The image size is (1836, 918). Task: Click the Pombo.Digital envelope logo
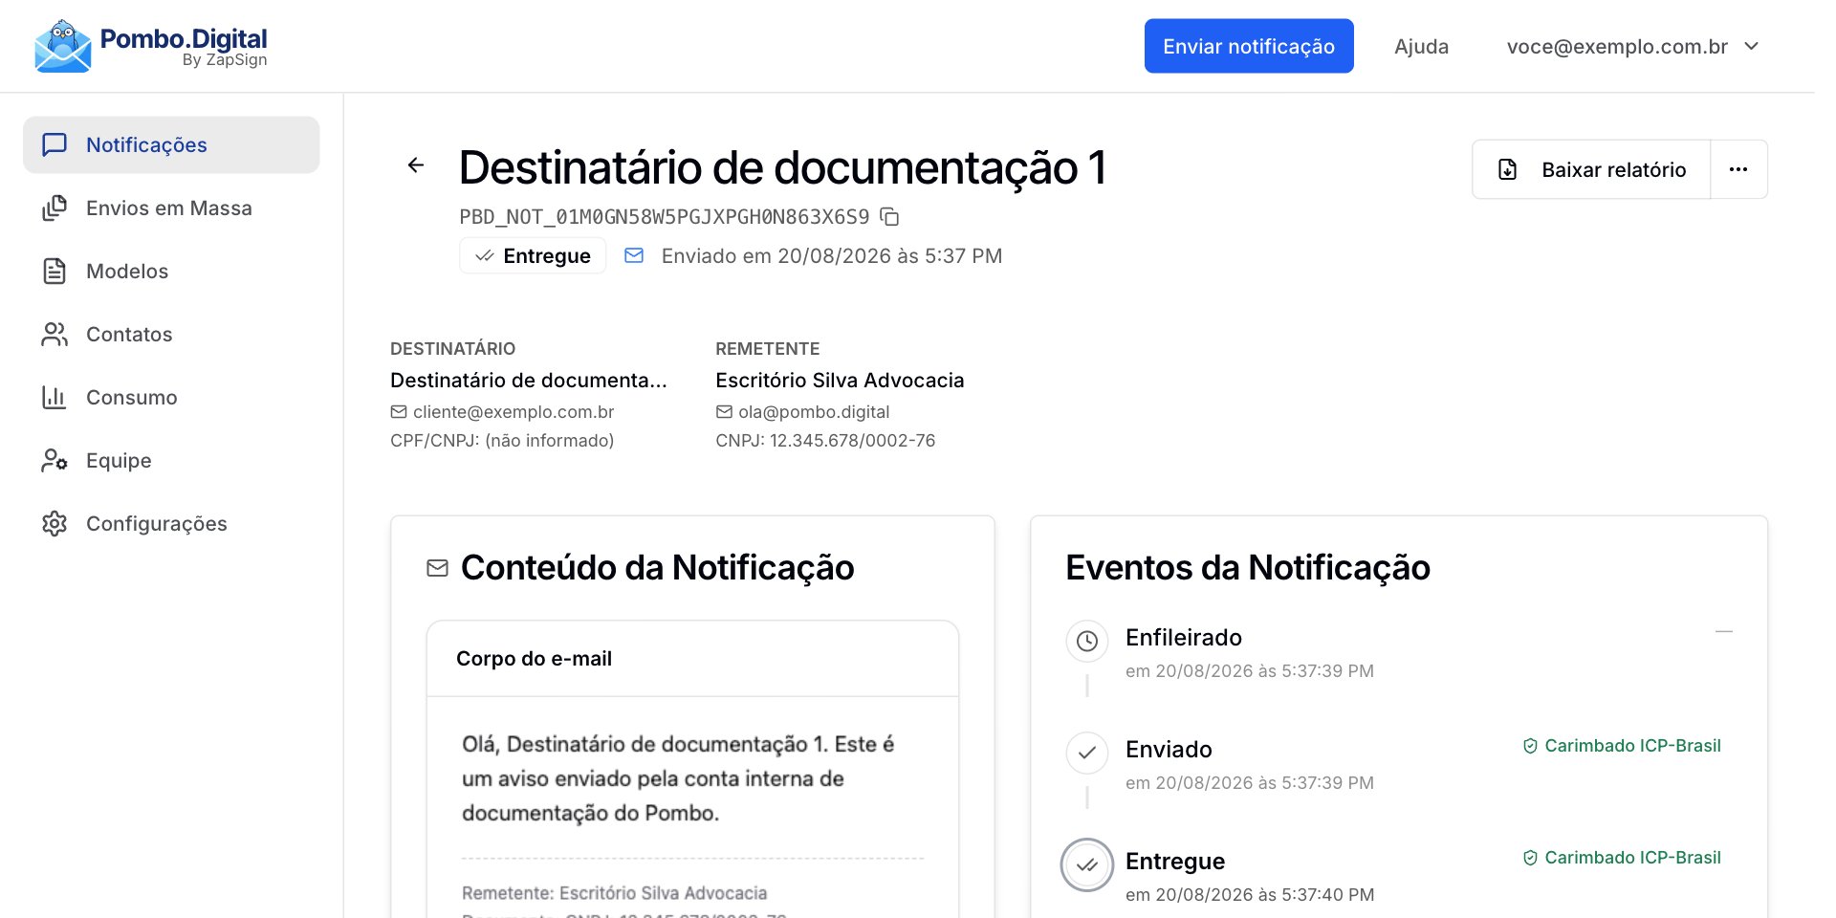62,46
